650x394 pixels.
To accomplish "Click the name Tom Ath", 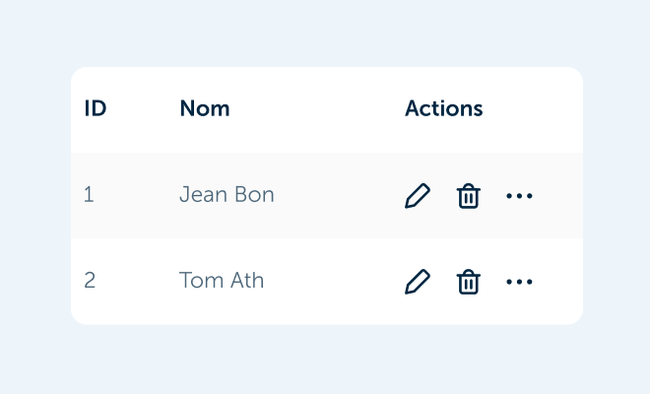I will 222,281.
